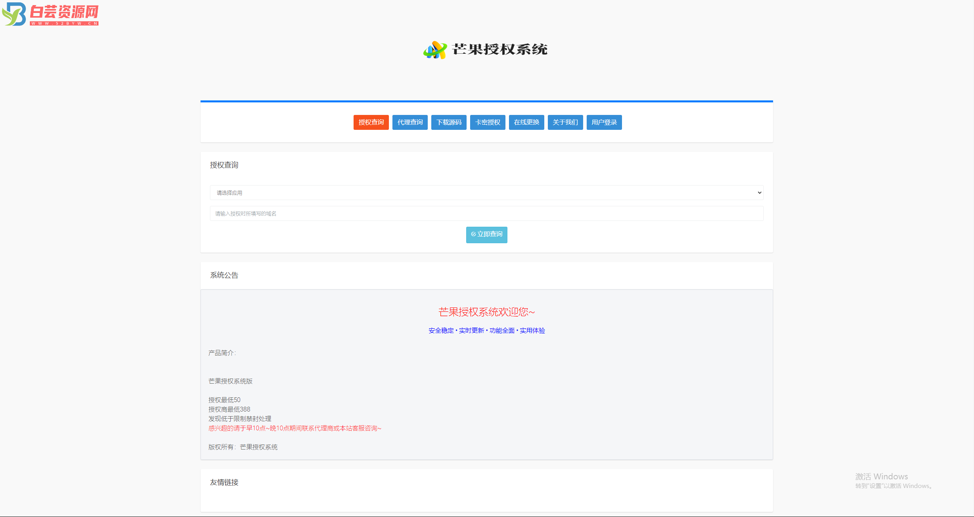This screenshot has height=517, width=974.
Task: Click the 授权查询 orange nav button
Action: coord(371,122)
